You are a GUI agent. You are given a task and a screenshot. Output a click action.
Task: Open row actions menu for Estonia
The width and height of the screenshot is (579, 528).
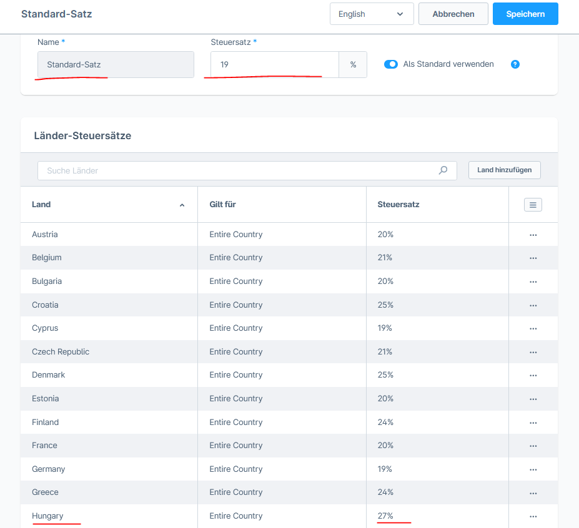tap(533, 399)
